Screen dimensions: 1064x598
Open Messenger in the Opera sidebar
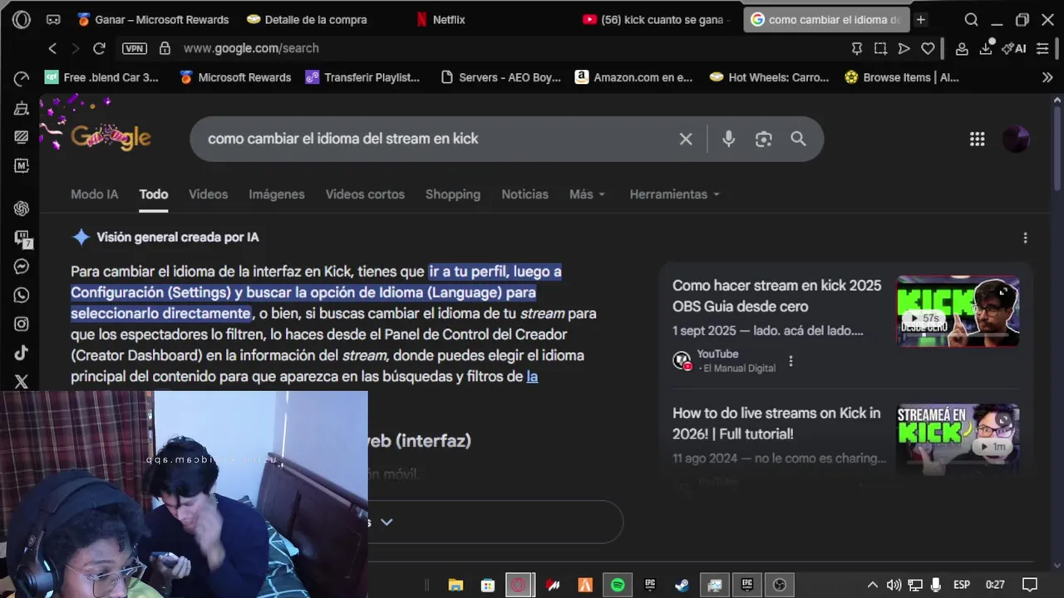[22, 267]
